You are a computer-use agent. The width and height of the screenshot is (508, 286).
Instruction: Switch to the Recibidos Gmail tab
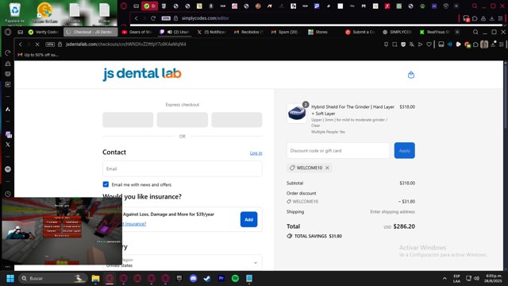248,32
